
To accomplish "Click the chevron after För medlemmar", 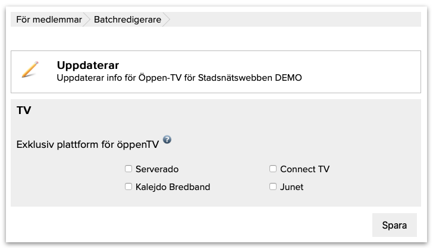I will [88, 20].
